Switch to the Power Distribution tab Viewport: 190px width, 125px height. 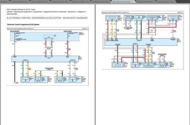tap(20, 2)
